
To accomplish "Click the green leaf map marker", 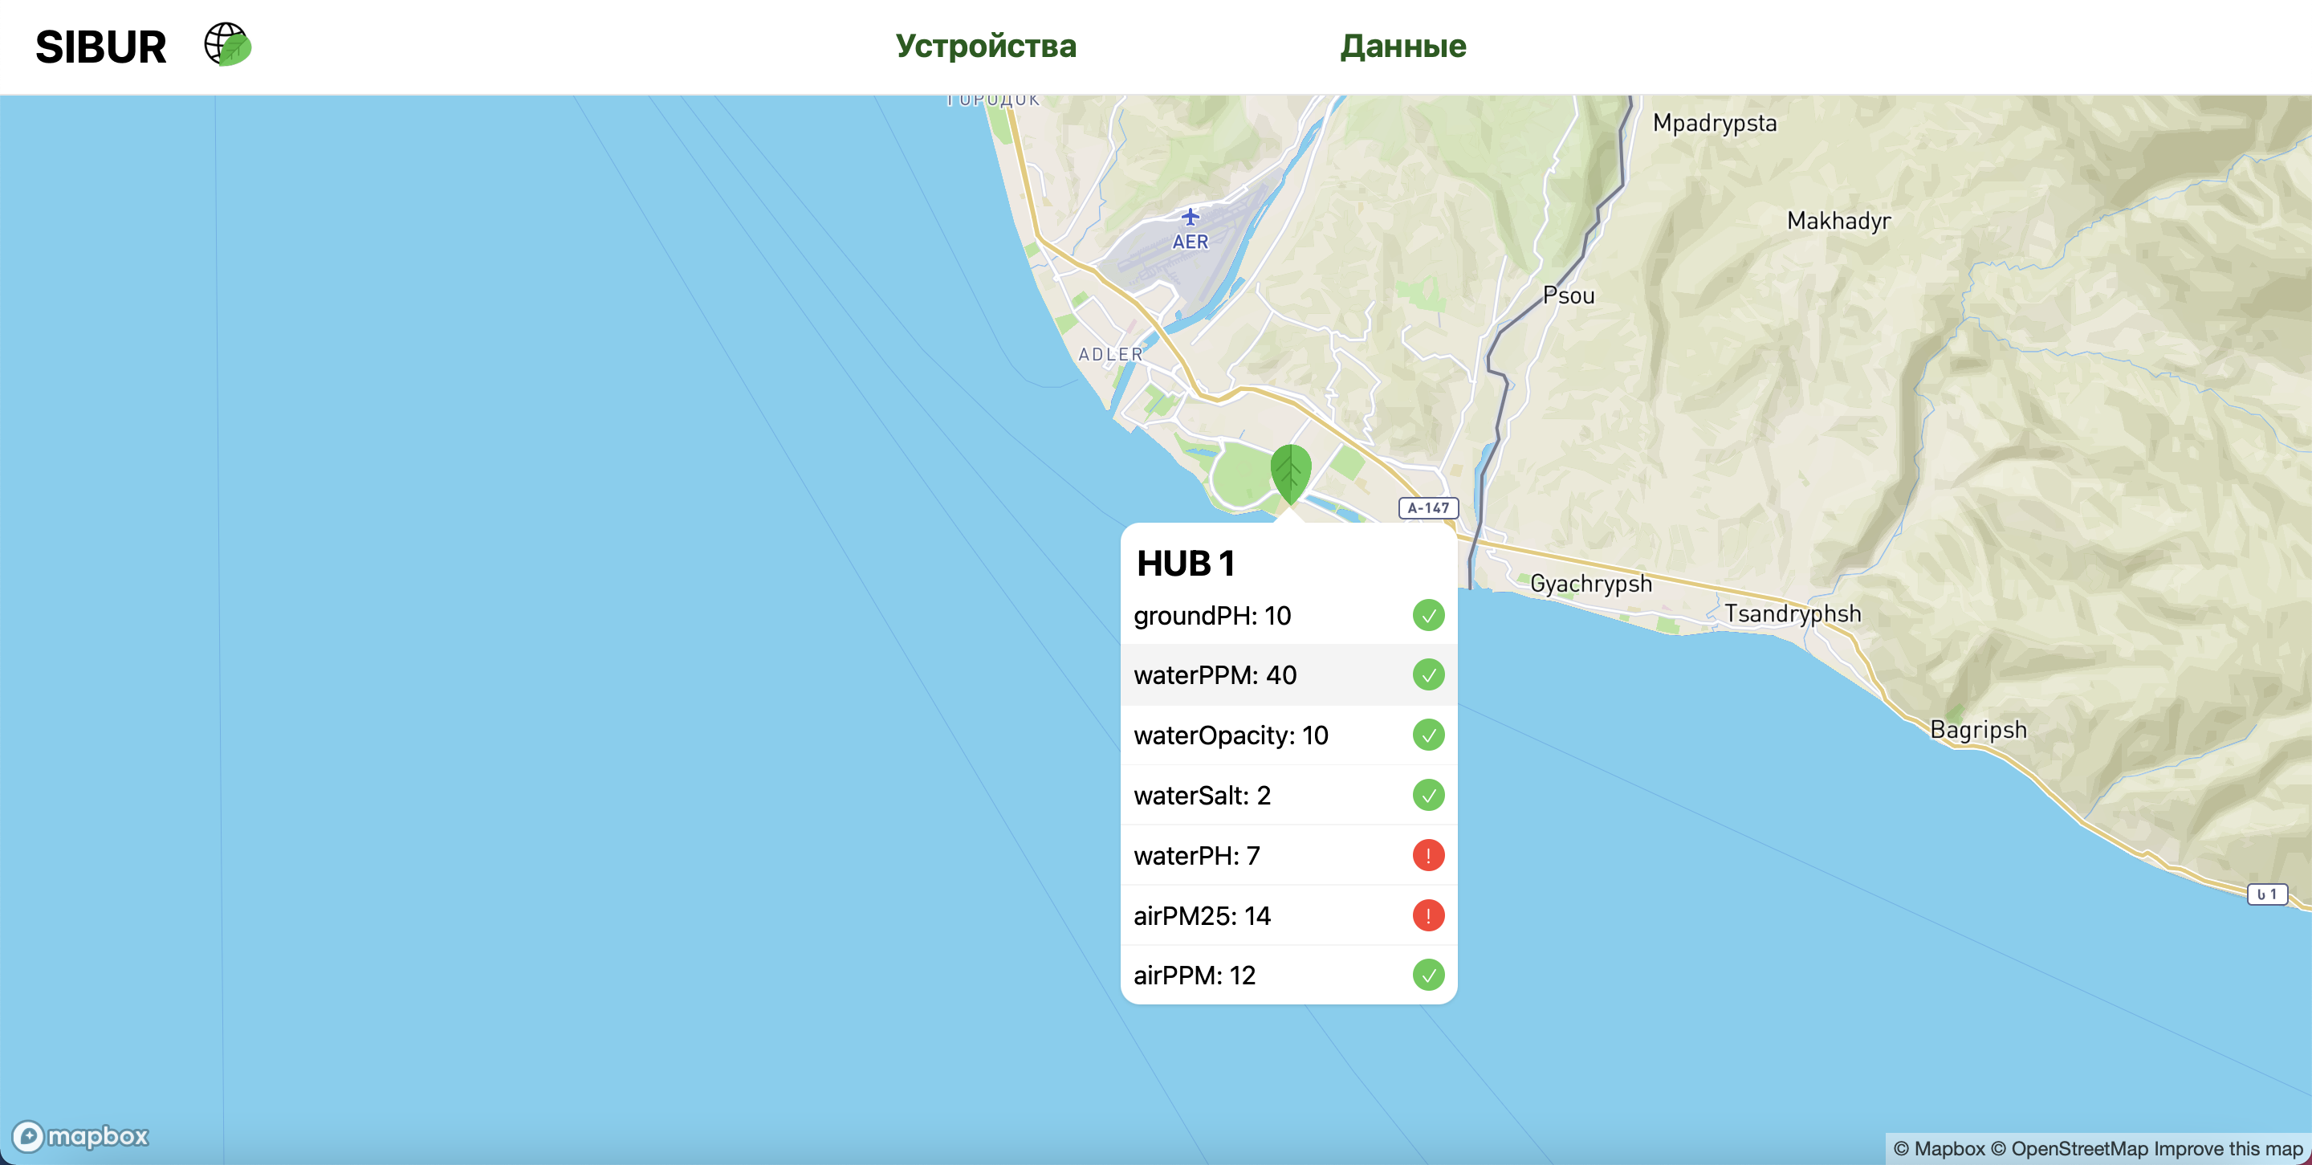I will pos(1291,474).
